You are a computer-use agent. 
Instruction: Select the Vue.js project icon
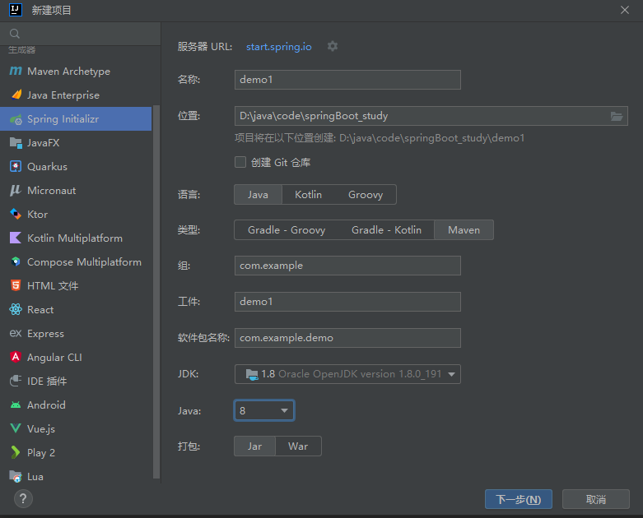(15, 429)
